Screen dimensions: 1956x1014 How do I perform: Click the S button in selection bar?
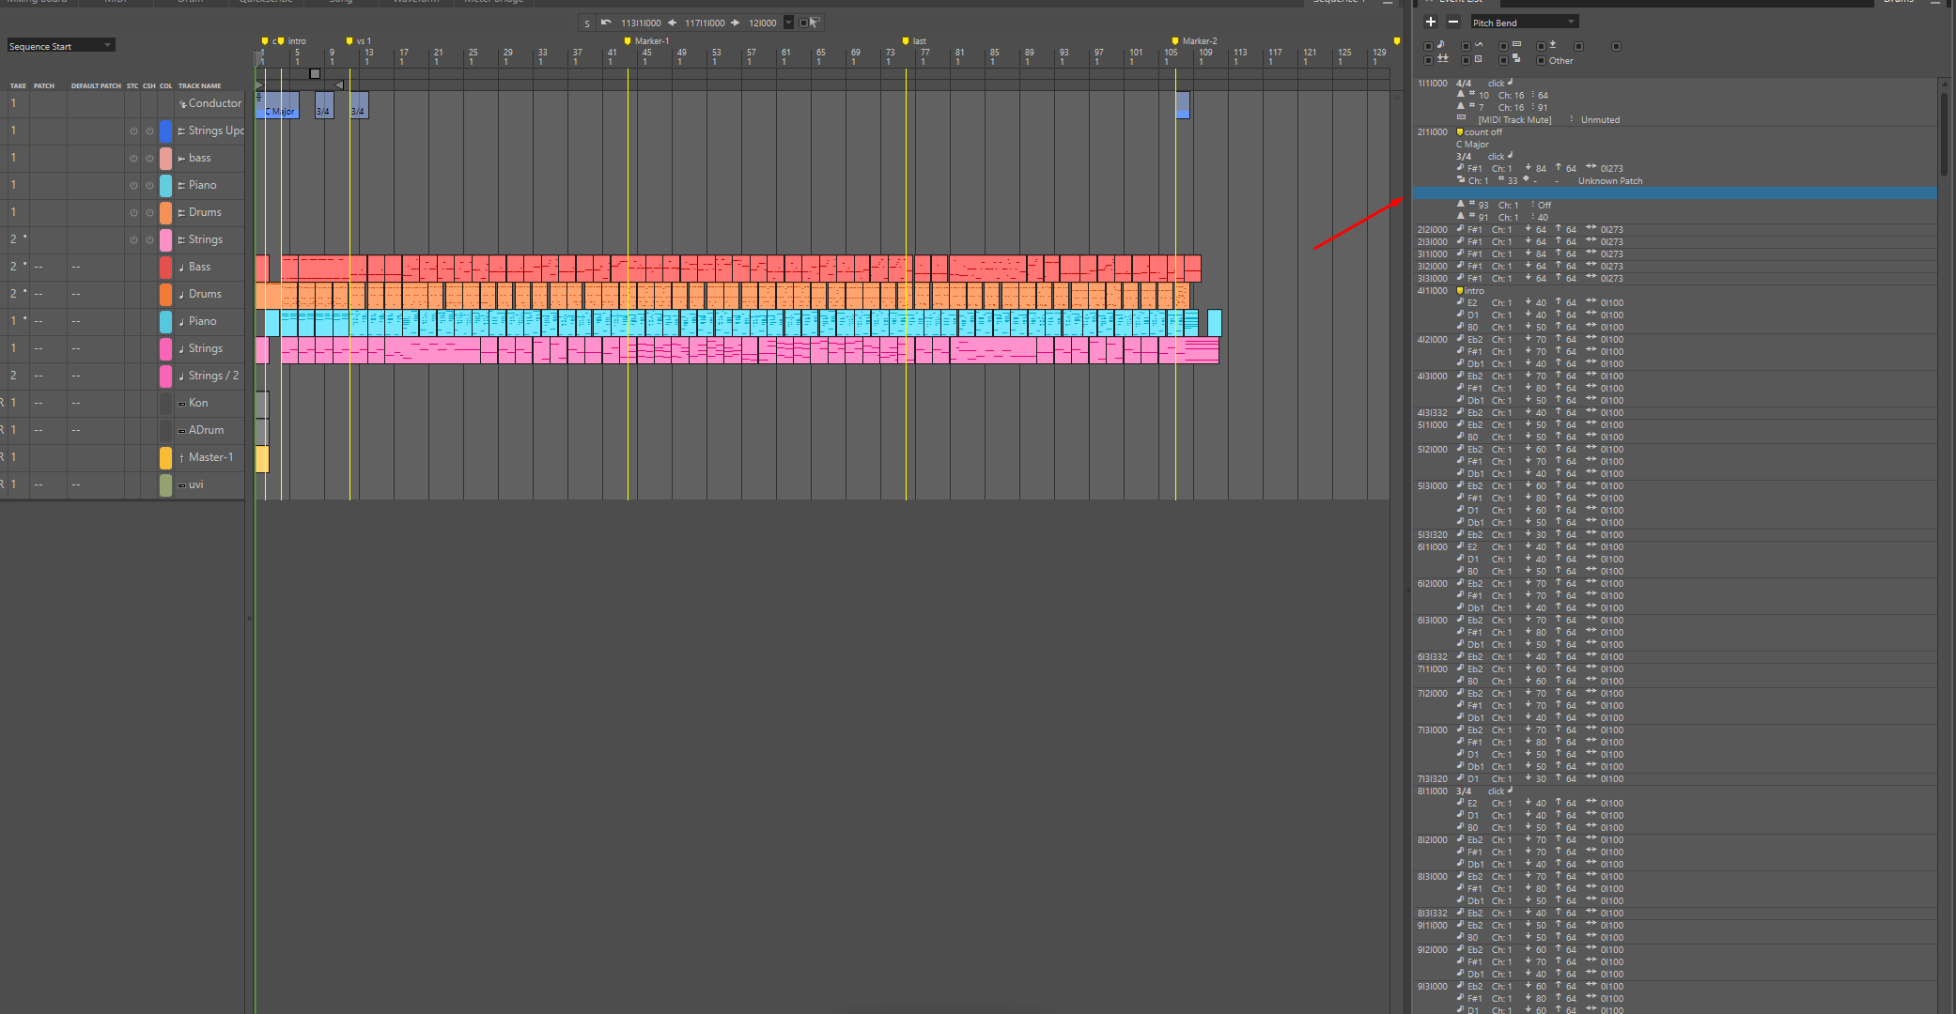click(587, 23)
